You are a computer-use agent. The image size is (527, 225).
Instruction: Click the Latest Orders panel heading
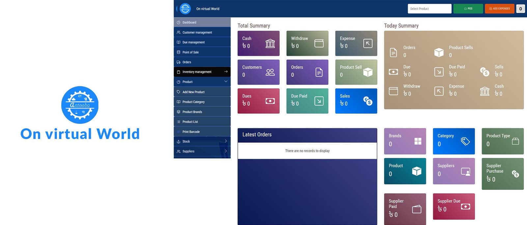click(x=257, y=134)
